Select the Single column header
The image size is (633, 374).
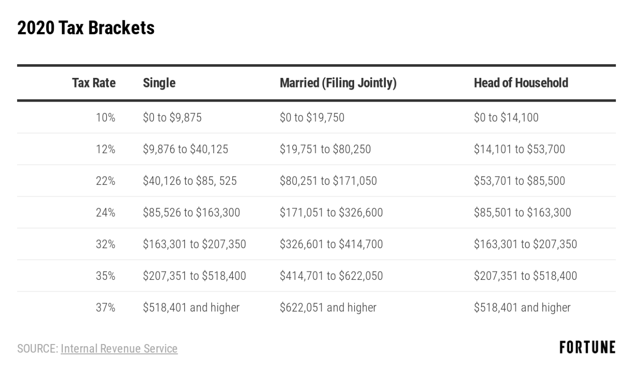(159, 83)
